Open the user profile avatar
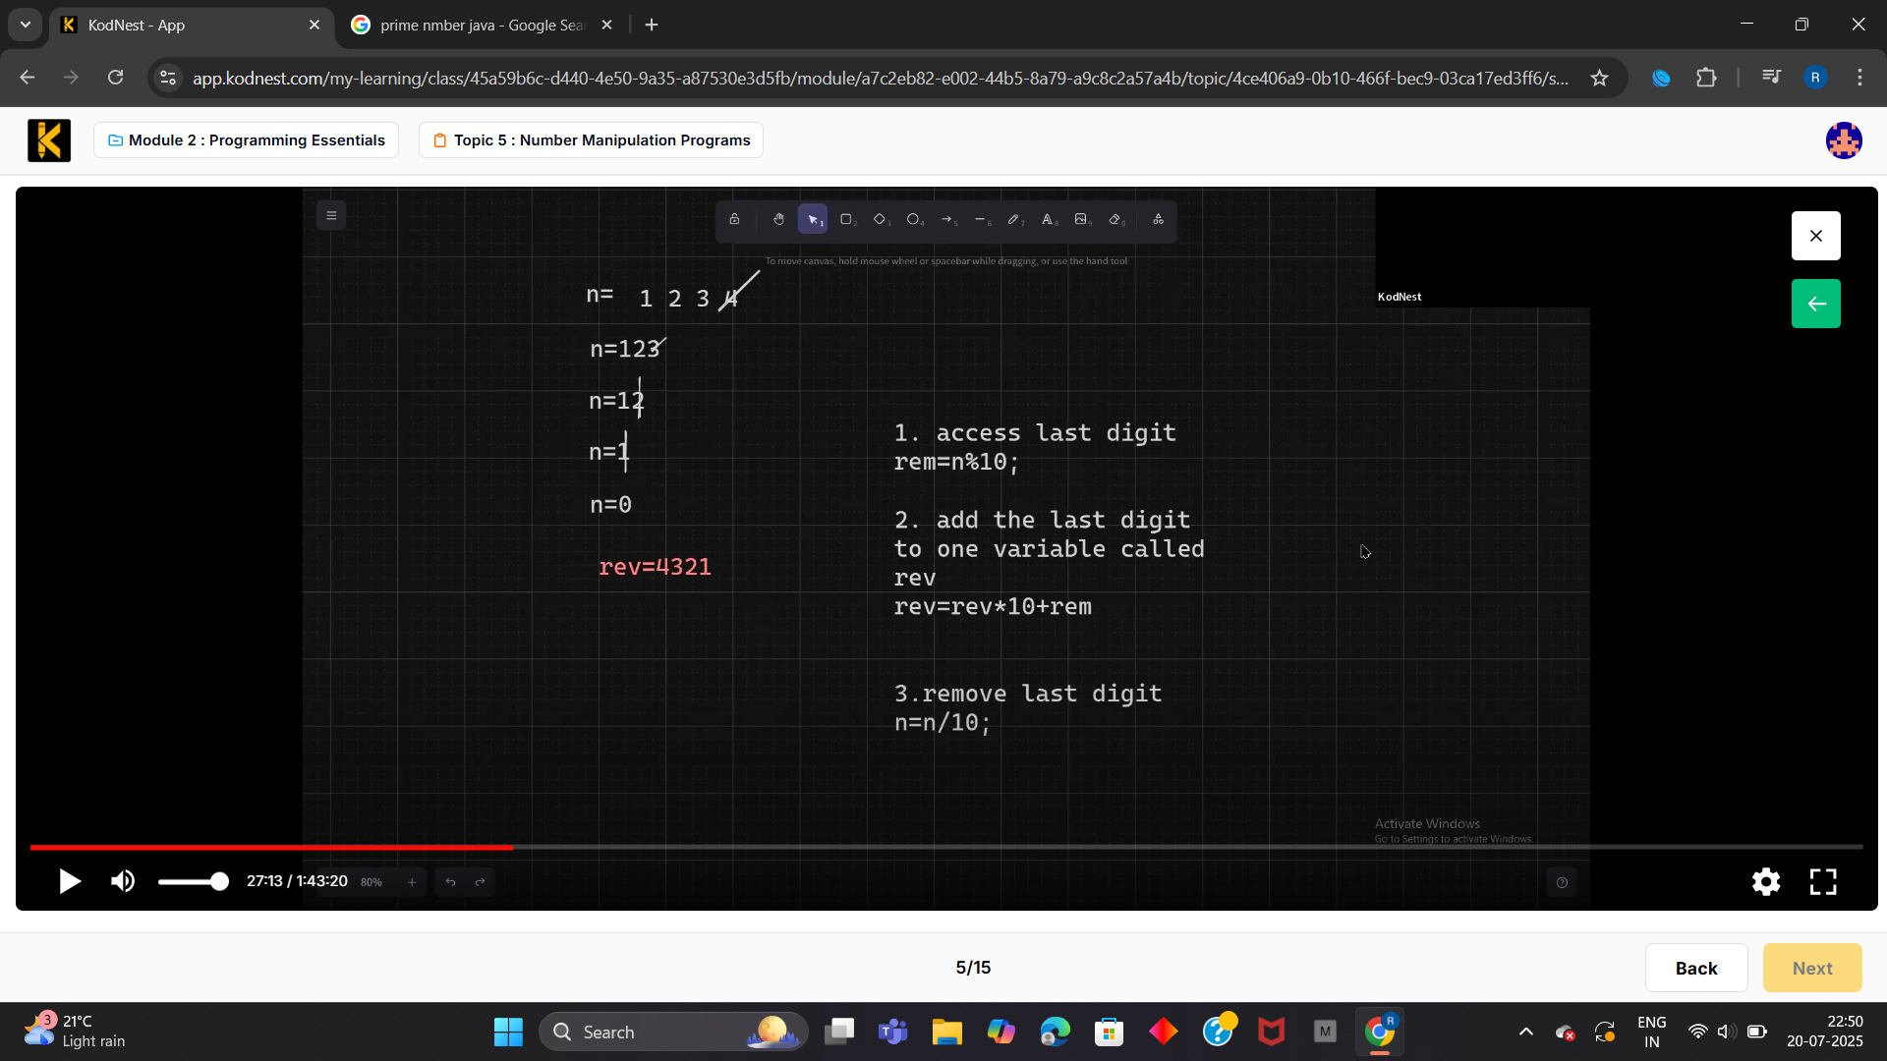Viewport: 1887px width, 1061px height. pos(1844,140)
